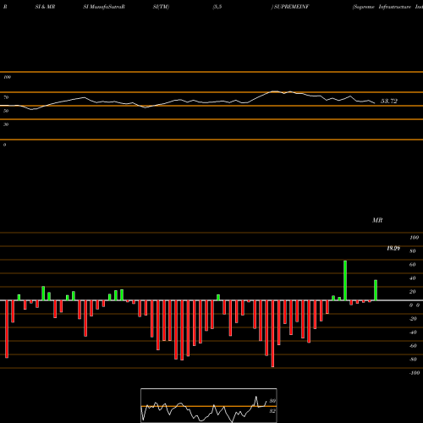423x423 pixels.
Task: Click the -80 label on the MR axis
Action: pos(413,360)
